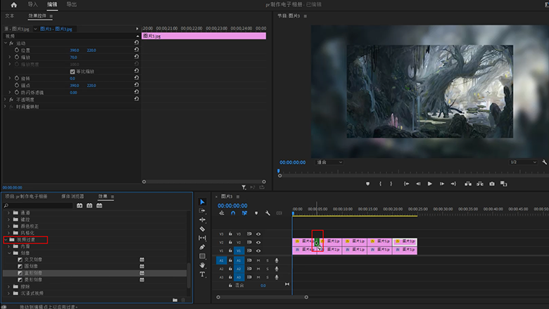Expand the 不透明度 Opacity effect

[x=5, y=100]
